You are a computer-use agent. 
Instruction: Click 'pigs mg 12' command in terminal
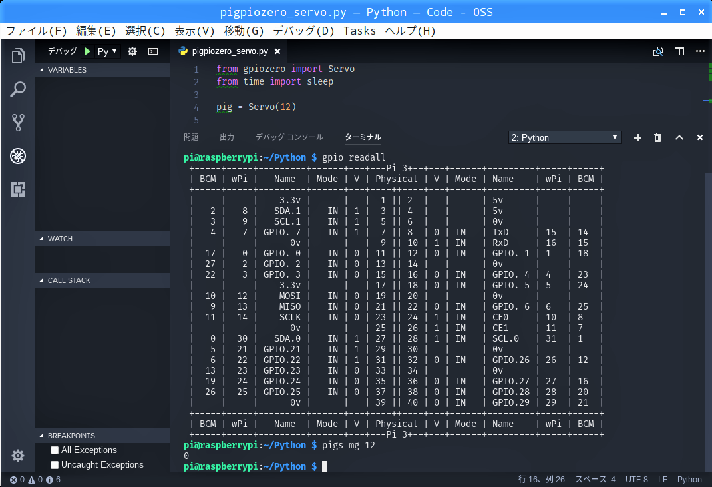coord(349,445)
